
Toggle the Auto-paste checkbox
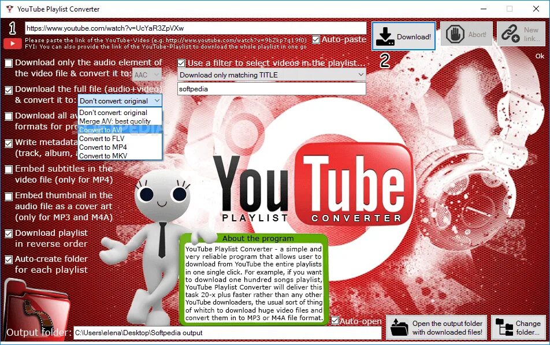(x=315, y=40)
